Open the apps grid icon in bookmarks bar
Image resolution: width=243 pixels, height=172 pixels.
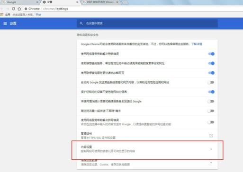(x=2, y=15)
